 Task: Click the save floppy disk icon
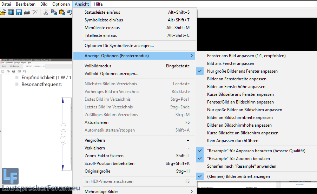click(19, 12)
